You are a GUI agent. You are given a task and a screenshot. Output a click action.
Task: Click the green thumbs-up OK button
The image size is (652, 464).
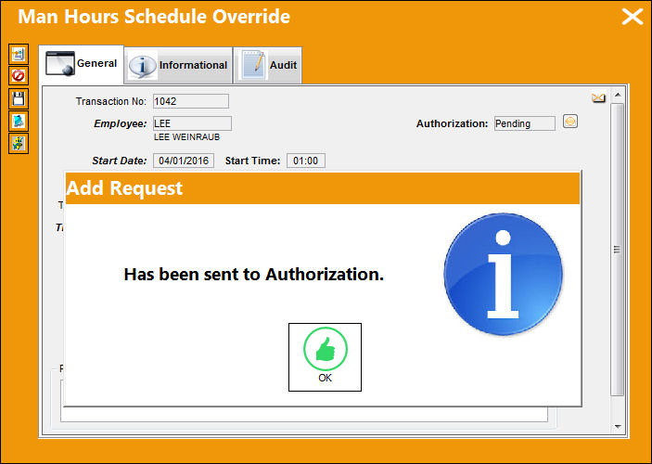(325, 357)
